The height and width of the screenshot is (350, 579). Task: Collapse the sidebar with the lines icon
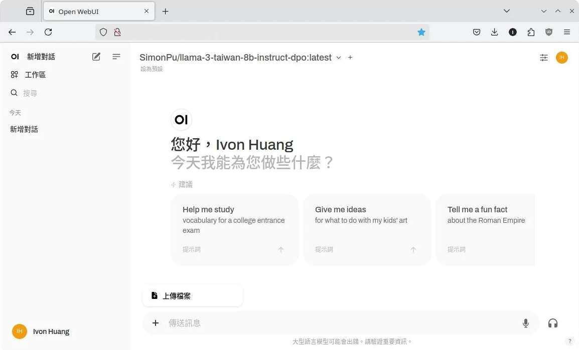(116, 57)
